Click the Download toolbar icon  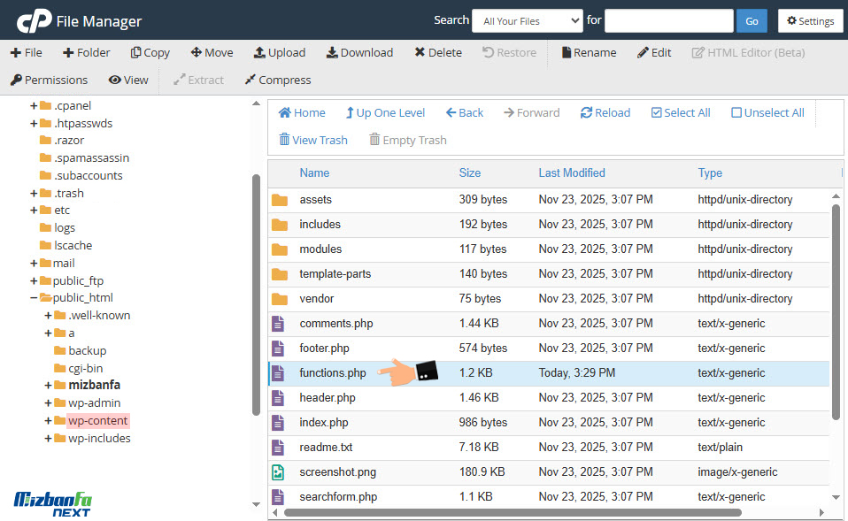[x=332, y=52]
